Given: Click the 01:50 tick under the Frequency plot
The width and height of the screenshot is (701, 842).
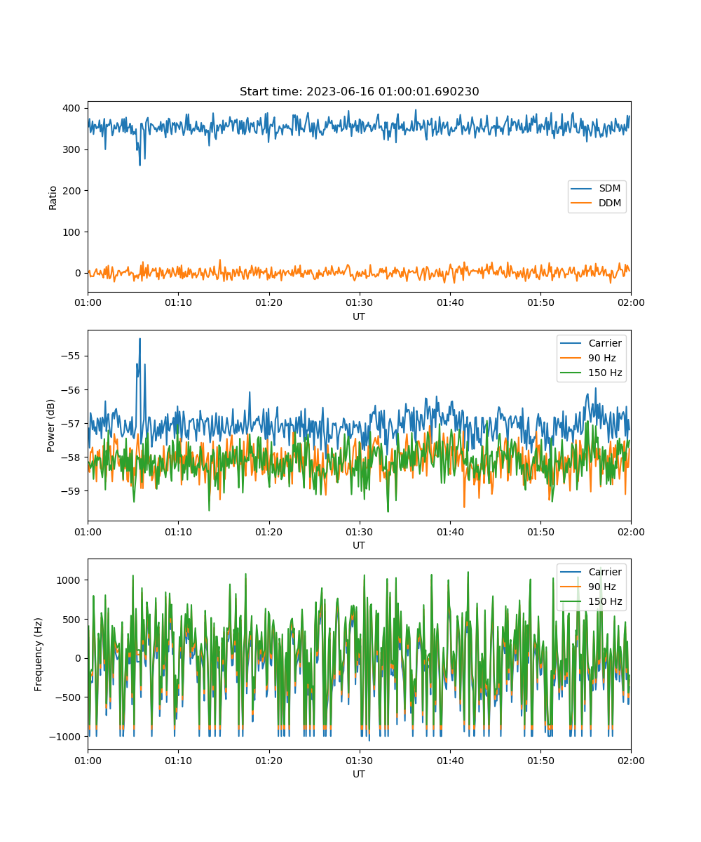Looking at the screenshot, I should (x=540, y=760).
